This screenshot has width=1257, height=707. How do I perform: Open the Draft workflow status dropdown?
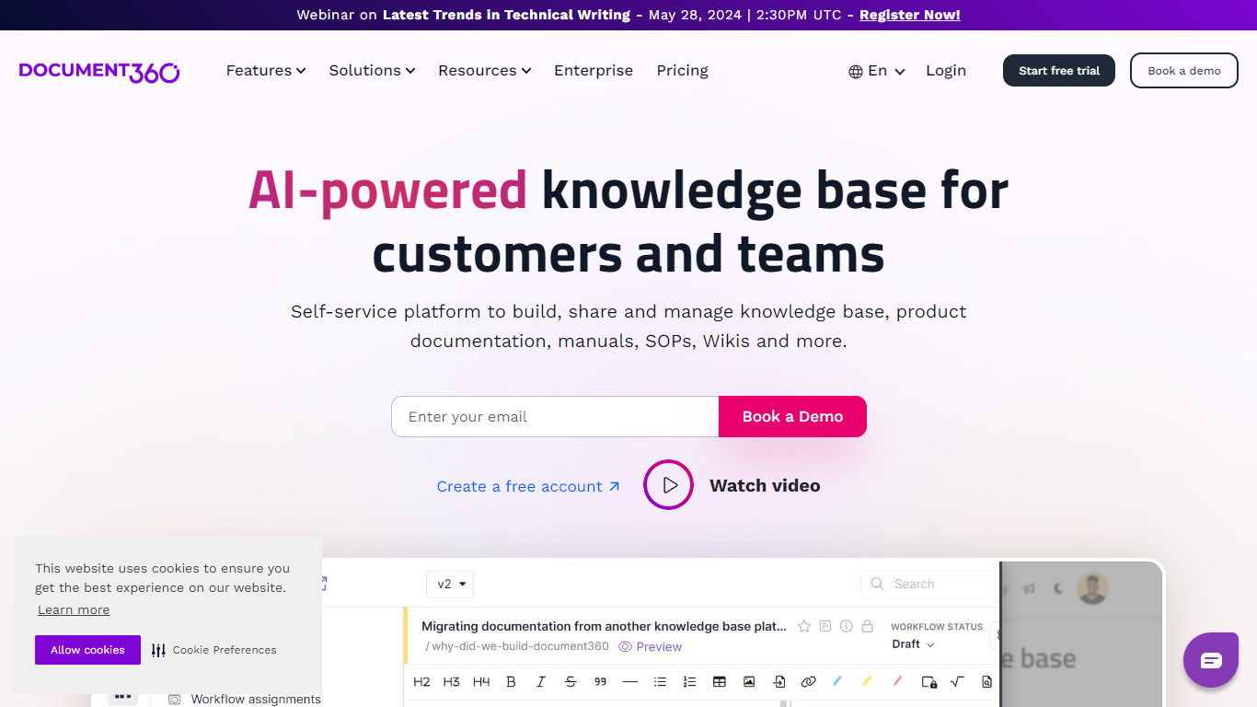coord(914,644)
